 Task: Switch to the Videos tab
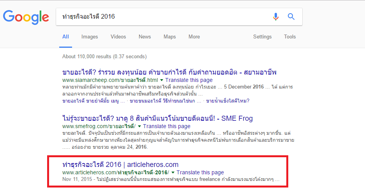(x=118, y=36)
